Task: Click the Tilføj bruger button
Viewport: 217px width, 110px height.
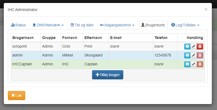Action: (x=108, y=75)
